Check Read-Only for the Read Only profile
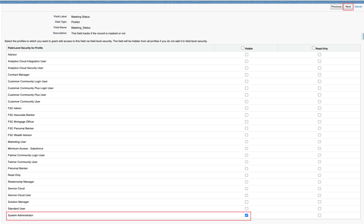The image size is (364, 224). coord(320,175)
